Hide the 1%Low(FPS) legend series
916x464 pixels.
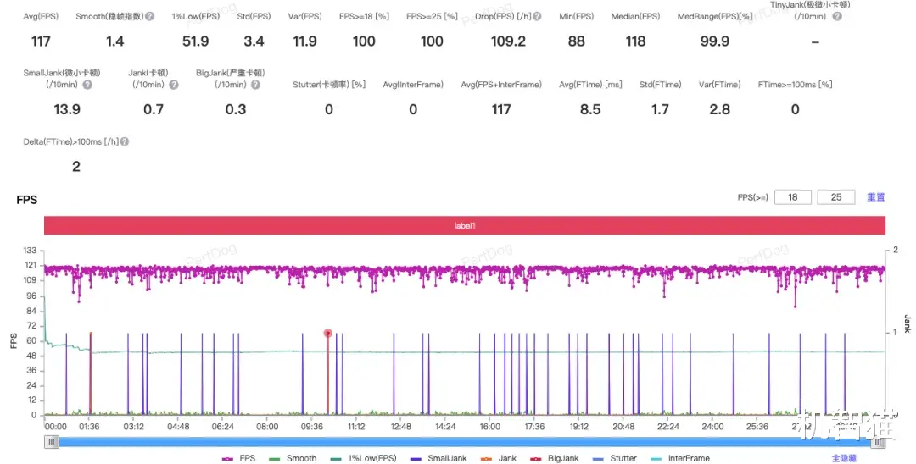click(x=363, y=458)
